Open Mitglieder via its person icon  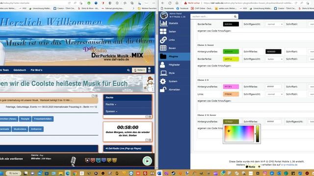(162, 65)
